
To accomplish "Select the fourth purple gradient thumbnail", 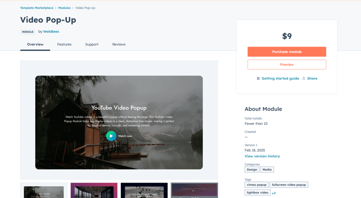I will [194, 190].
